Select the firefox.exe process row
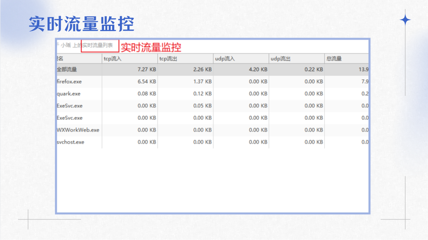Image resolution: width=428 pixels, height=240 pixels. point(212,81)
